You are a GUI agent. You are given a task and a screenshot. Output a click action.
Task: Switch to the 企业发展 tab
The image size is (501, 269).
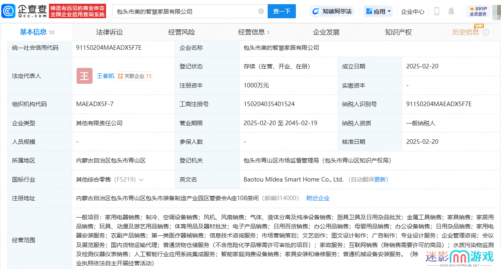tap(326, 32)
